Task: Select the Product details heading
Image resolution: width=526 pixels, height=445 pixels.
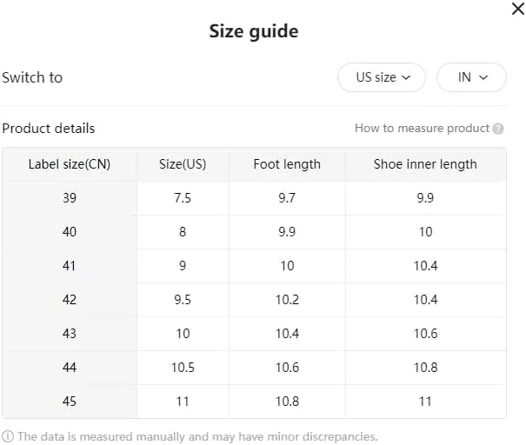Action: [x=49, y=129]
